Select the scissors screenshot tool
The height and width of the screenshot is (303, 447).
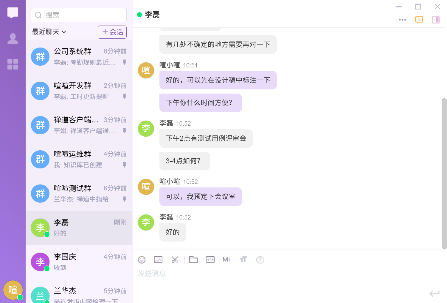(175, 260)
